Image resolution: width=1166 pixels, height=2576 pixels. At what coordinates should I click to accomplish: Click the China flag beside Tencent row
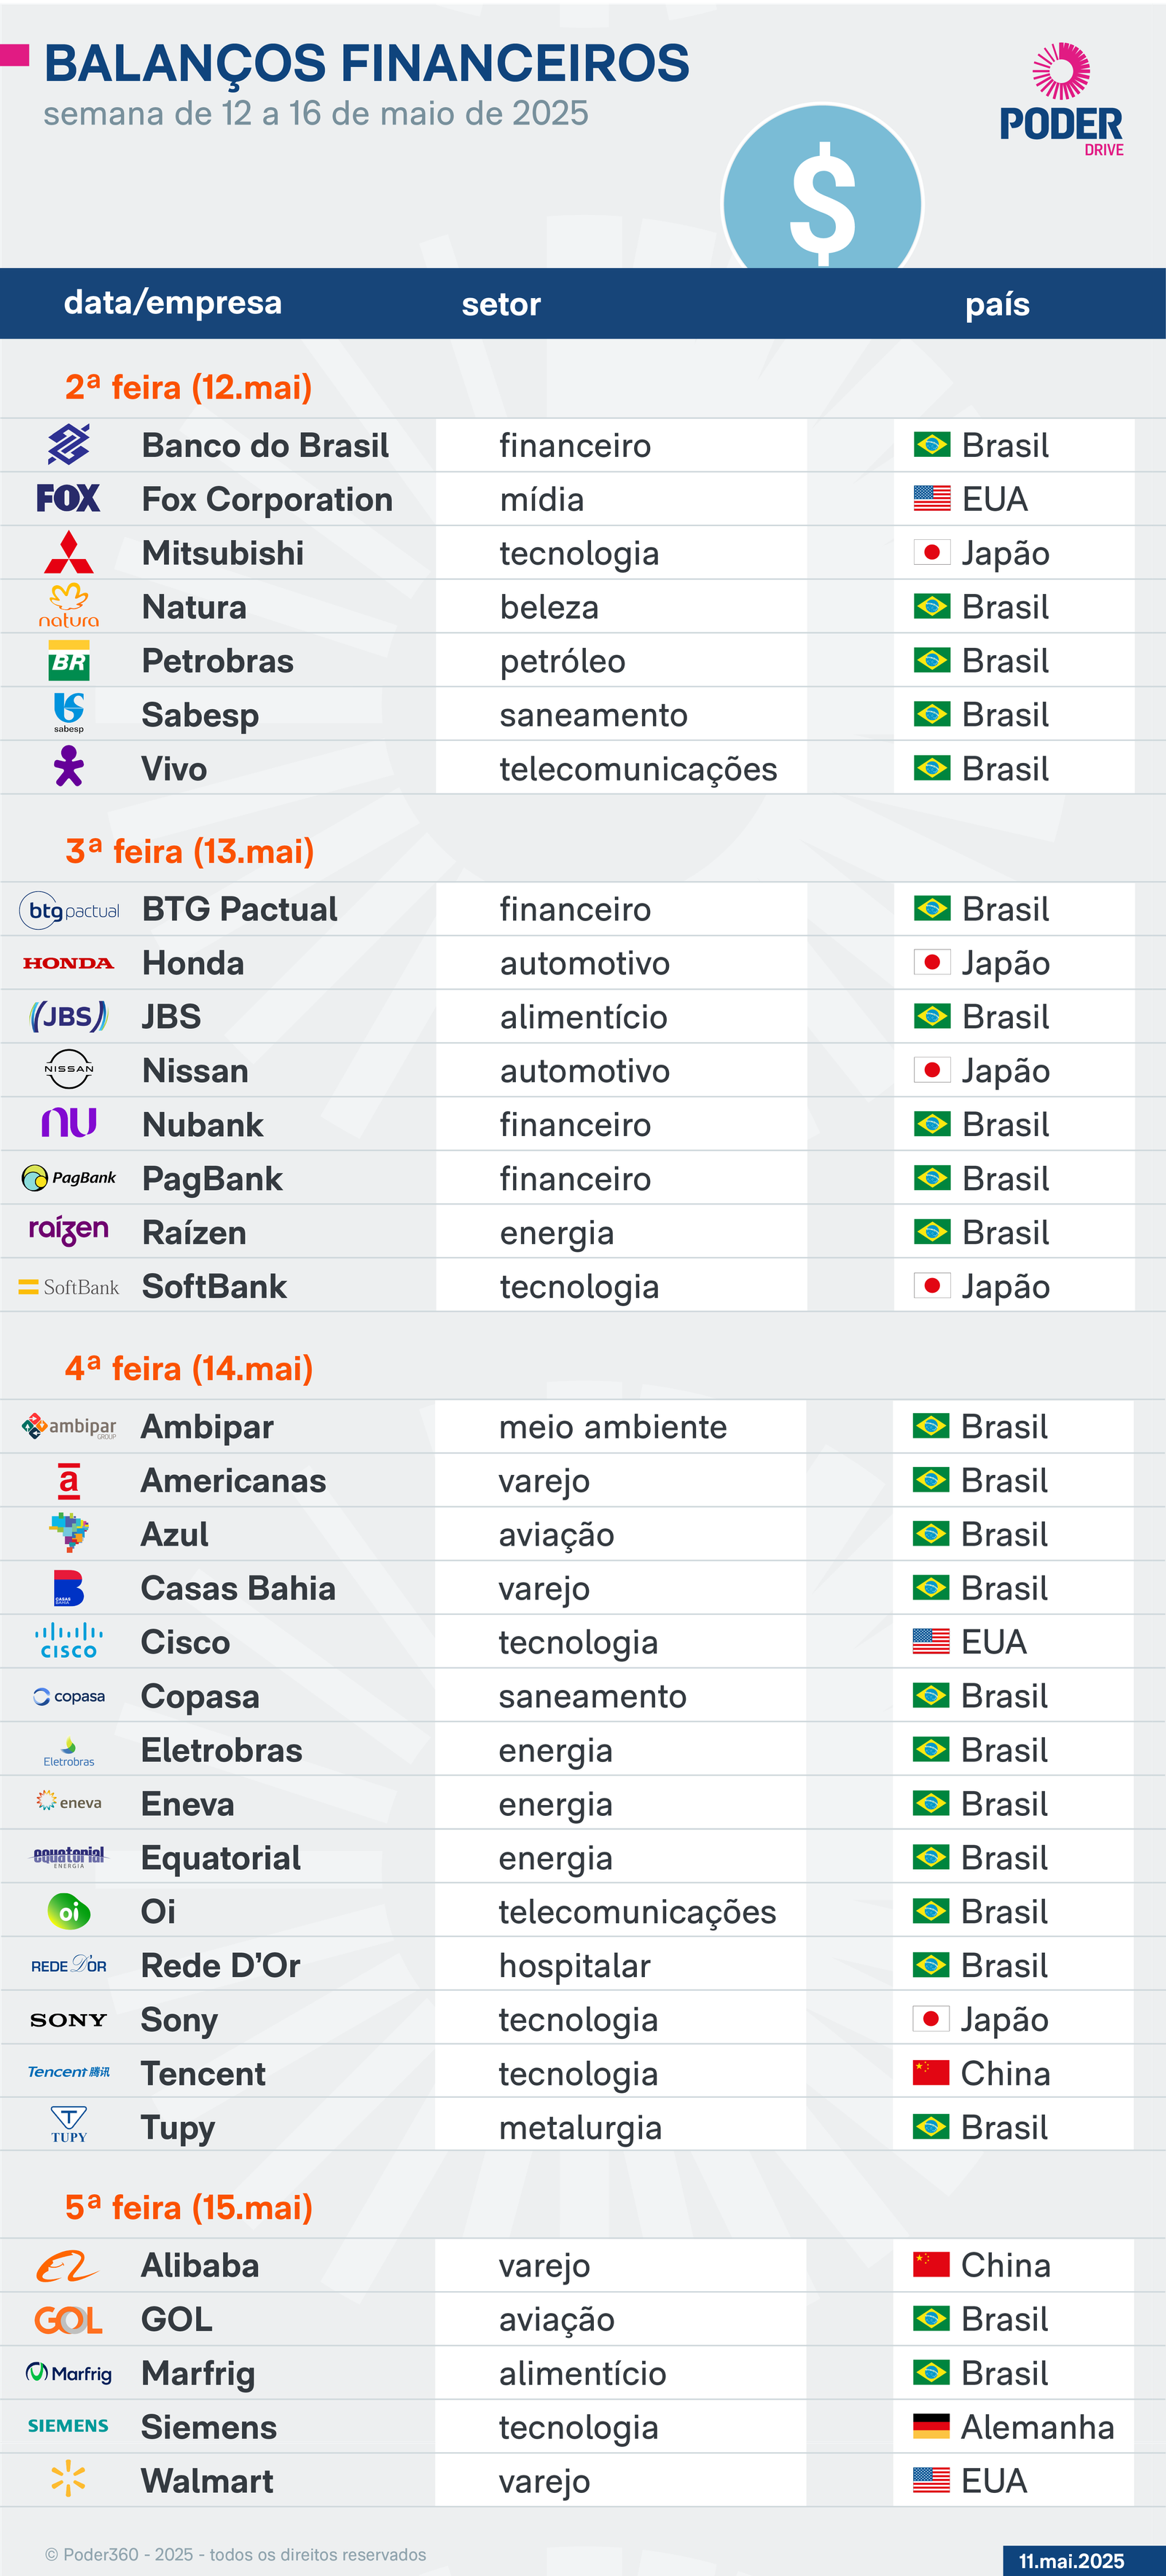point(931,2072)
